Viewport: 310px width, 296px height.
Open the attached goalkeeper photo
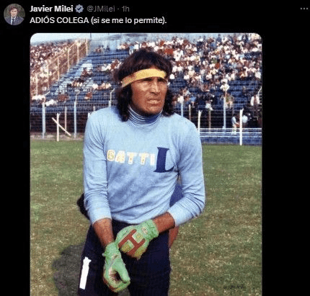coord(146,164)
